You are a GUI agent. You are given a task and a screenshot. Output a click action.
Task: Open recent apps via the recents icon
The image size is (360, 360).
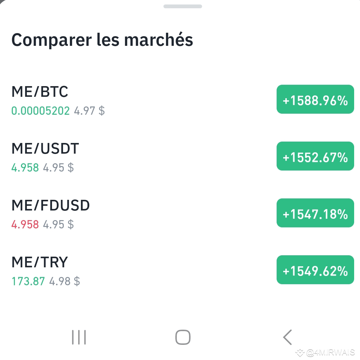[x=79, y=337]
